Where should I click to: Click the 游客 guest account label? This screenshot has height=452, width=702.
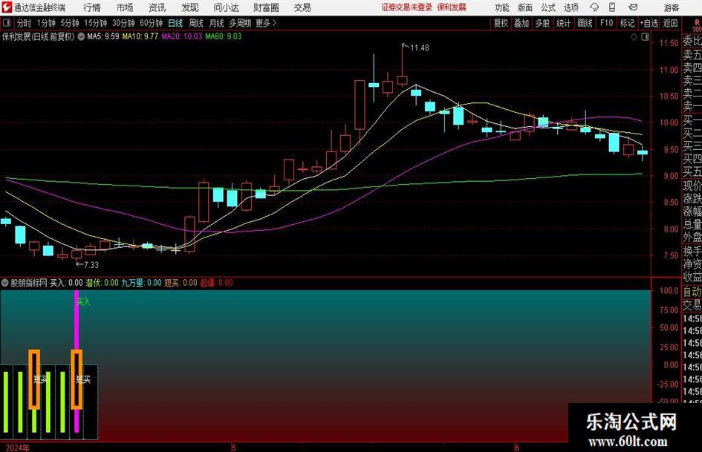pos(672,7)
